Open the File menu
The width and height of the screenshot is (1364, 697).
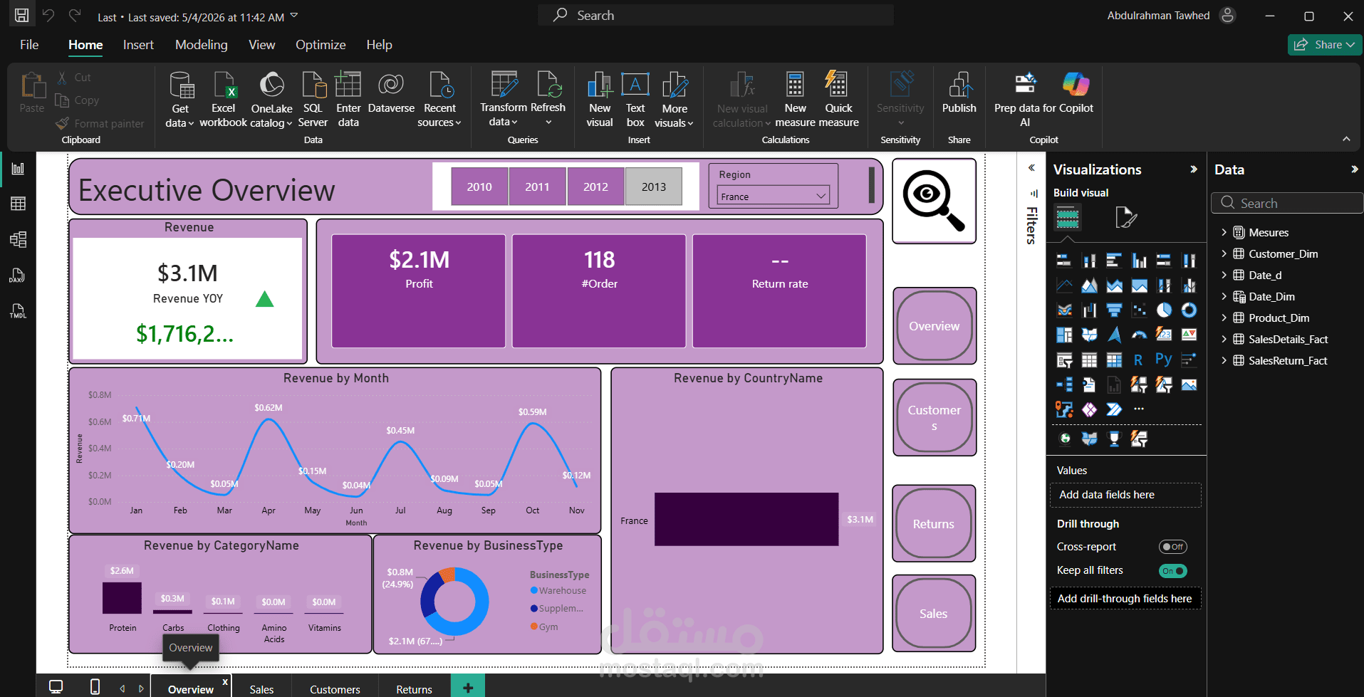click(29, 45)
